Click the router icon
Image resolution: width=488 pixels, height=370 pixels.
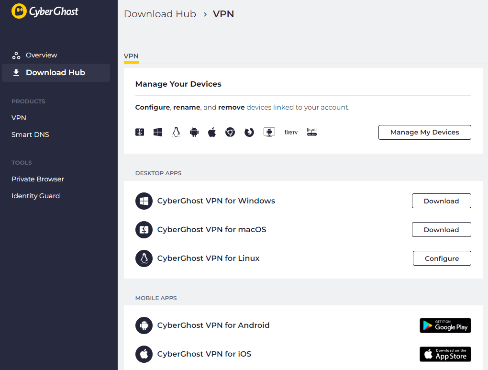click(312, 132)
